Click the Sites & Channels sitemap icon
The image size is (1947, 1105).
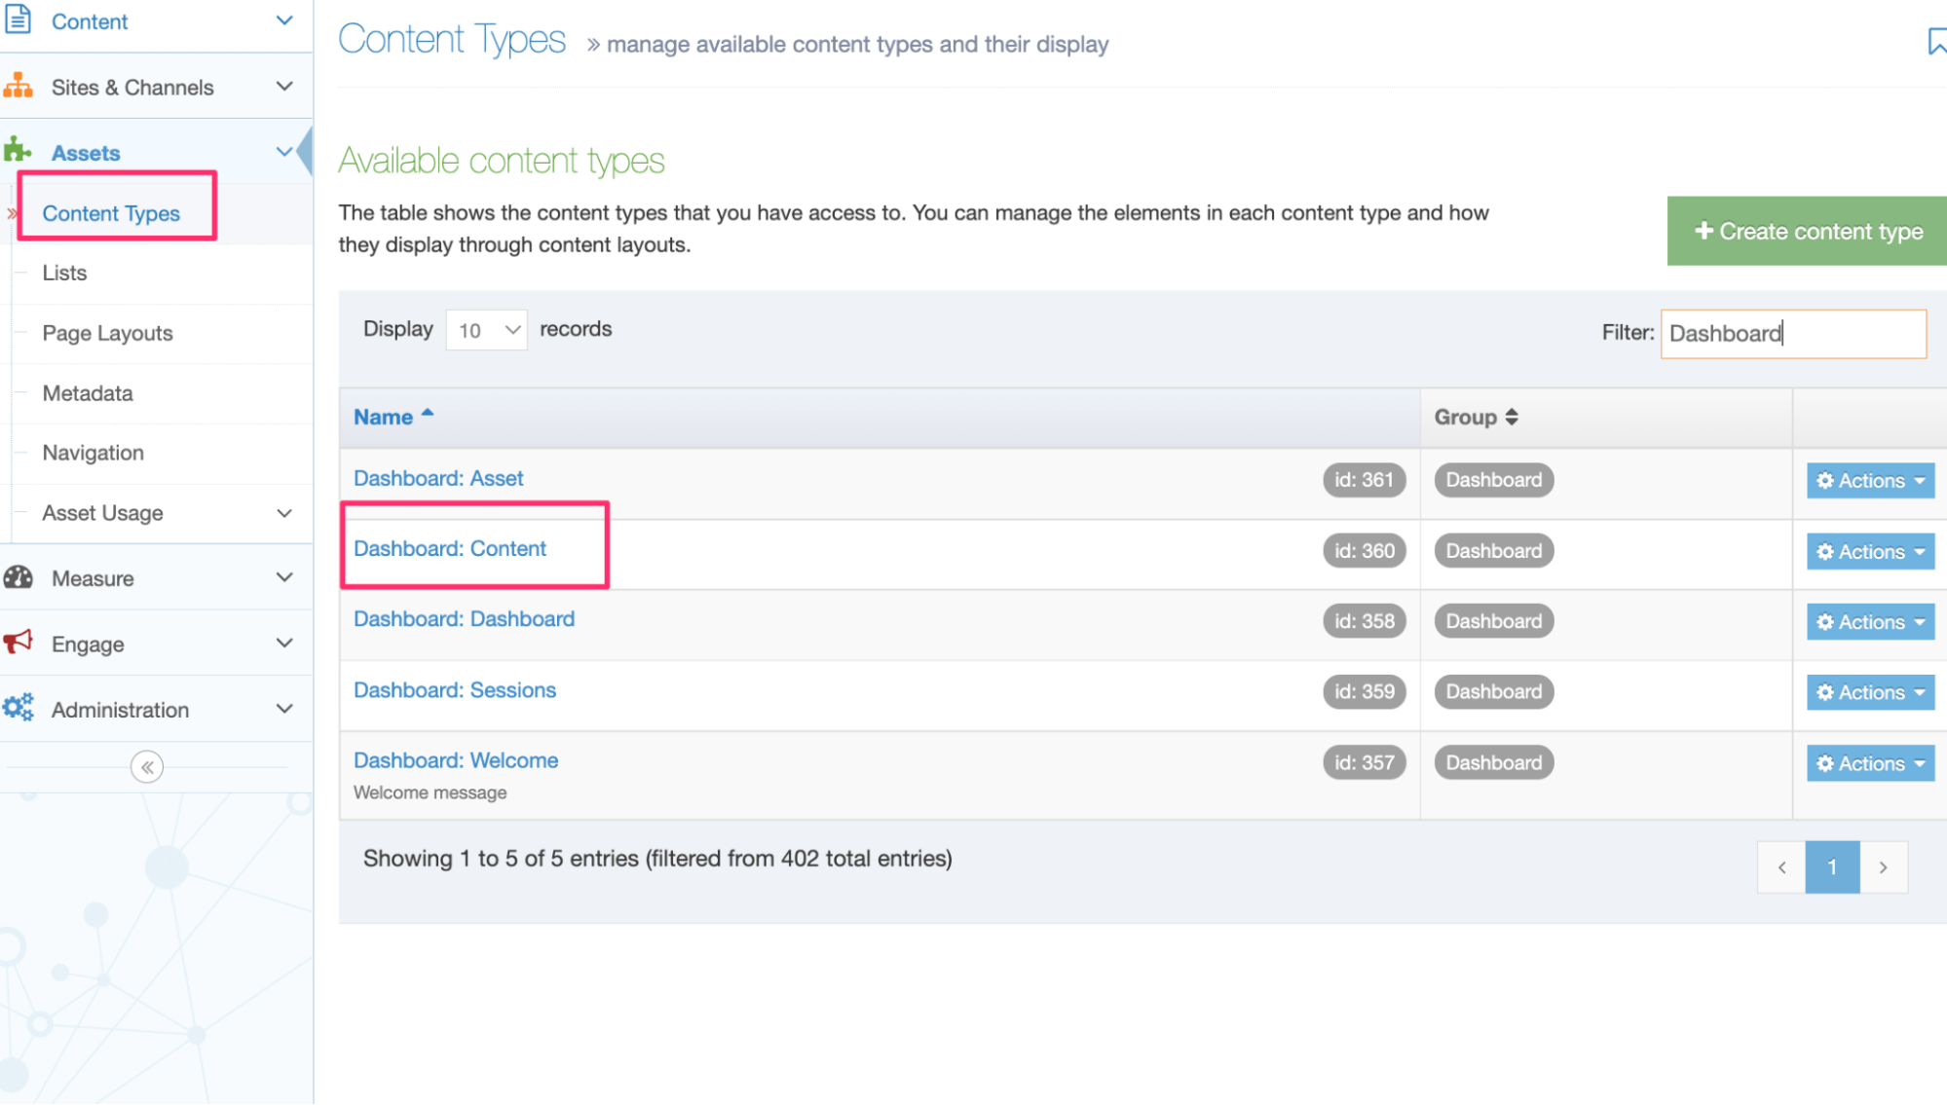(19, 86)
